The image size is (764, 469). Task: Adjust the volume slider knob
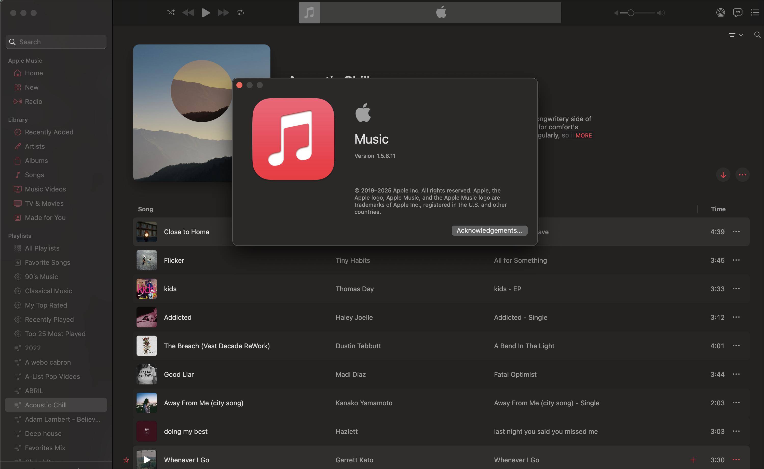pyautogui.click(x=630, y=13)
